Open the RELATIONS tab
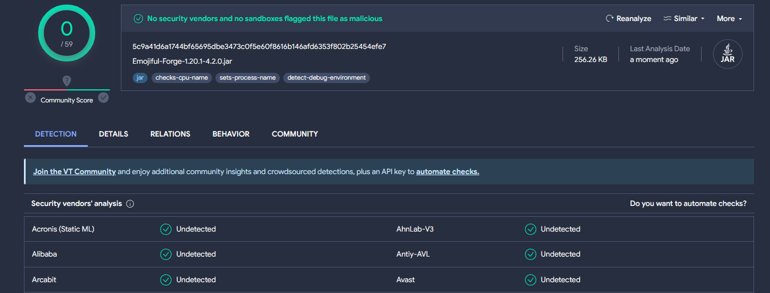 click(x=170, y=134)
